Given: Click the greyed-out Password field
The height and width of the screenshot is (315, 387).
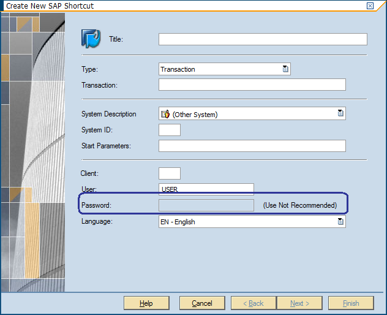Looking at the screenshot, I should [206, 205].
